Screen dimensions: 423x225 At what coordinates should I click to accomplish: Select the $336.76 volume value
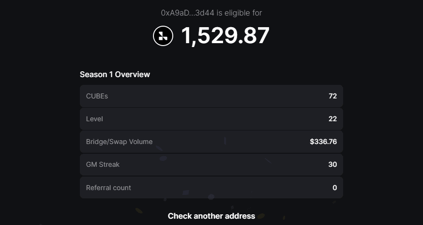click(x=323, y=142)
